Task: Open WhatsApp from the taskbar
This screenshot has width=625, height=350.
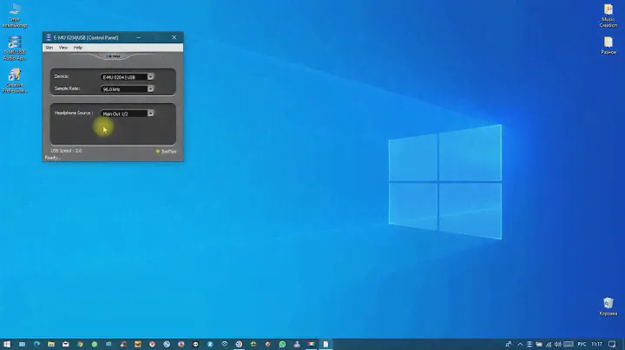Action: 282,344
